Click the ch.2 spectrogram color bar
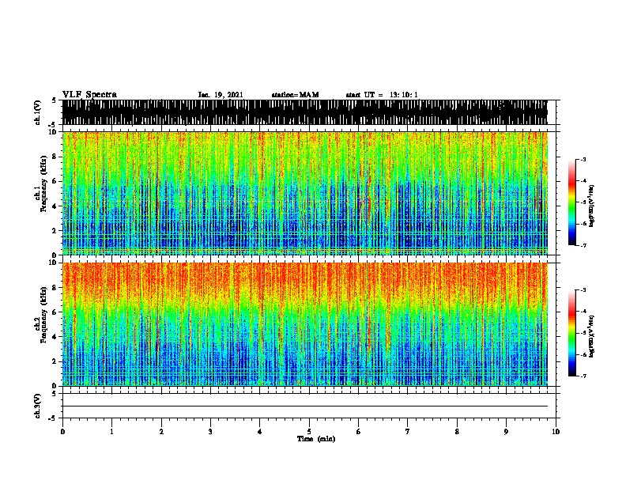This screenshot has width=626, height=484. [x=572, y=333]
